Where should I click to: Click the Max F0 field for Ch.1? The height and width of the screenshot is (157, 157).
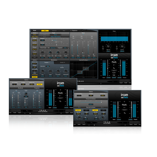click(78, 114)
